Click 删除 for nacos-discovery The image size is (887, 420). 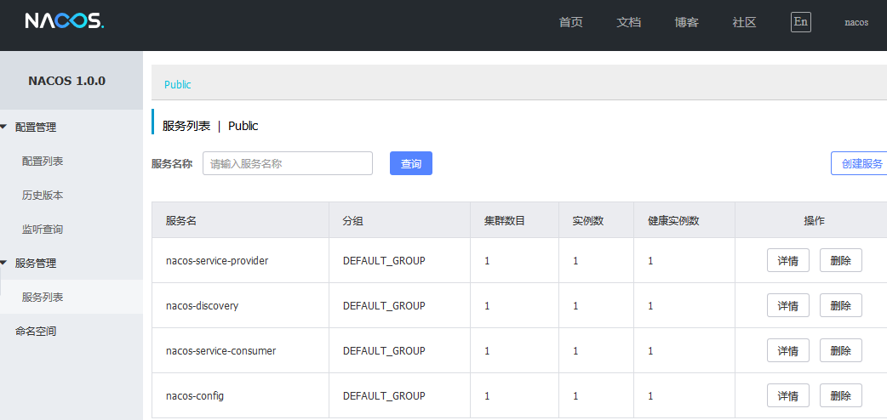841,305
